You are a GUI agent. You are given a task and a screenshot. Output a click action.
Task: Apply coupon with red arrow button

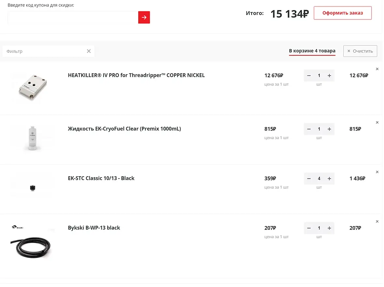(x=144, y=17)
